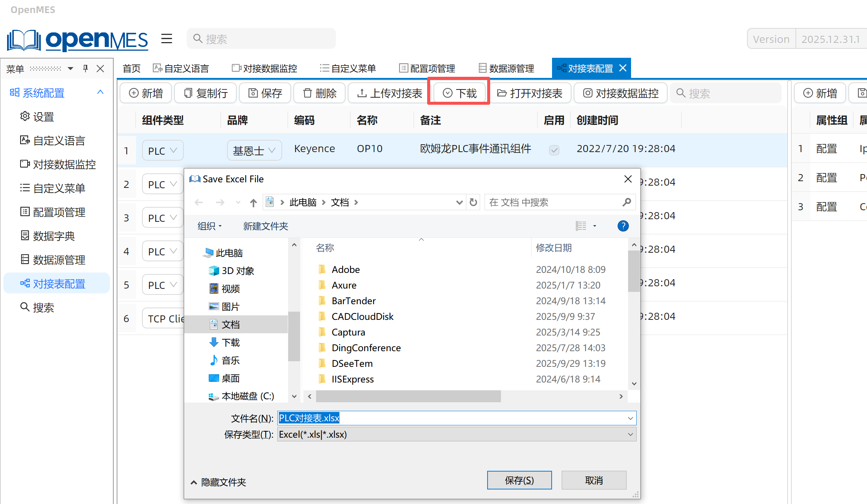Click the 保存(S) button

click(519, 480)
